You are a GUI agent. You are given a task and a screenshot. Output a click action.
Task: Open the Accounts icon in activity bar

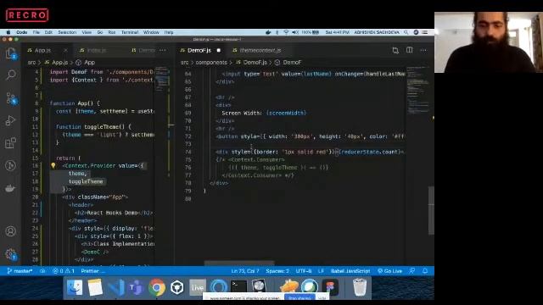(10, 231)
